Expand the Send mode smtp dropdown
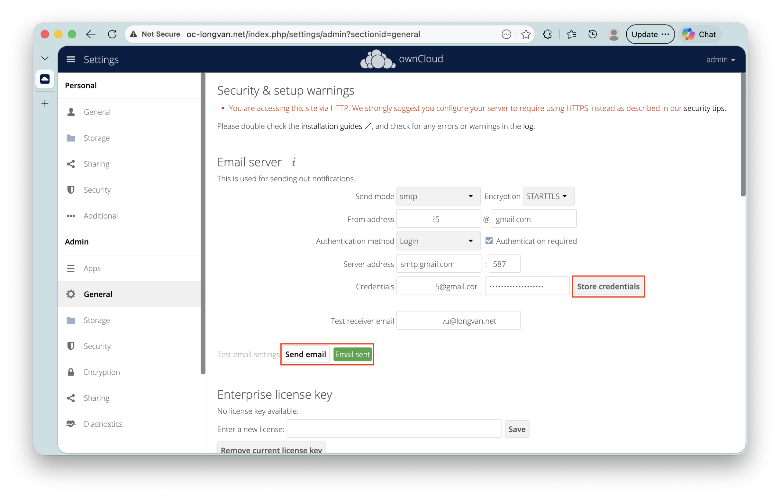The image size is (781, 499). coord(438,196)
